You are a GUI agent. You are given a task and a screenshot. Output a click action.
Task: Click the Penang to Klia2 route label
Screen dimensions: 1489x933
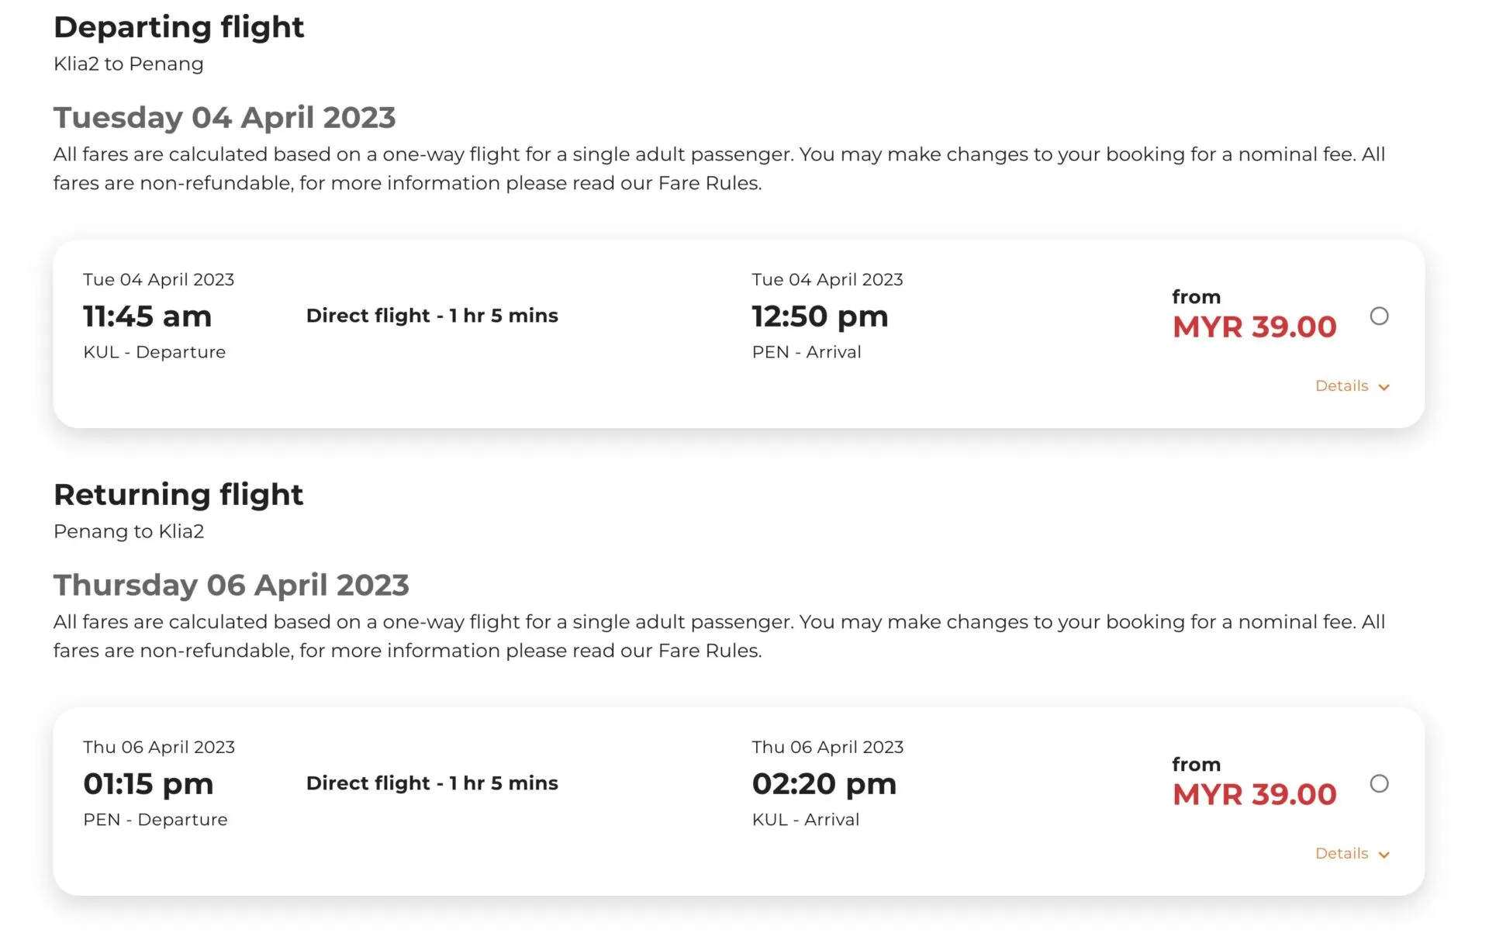point(129,531)
